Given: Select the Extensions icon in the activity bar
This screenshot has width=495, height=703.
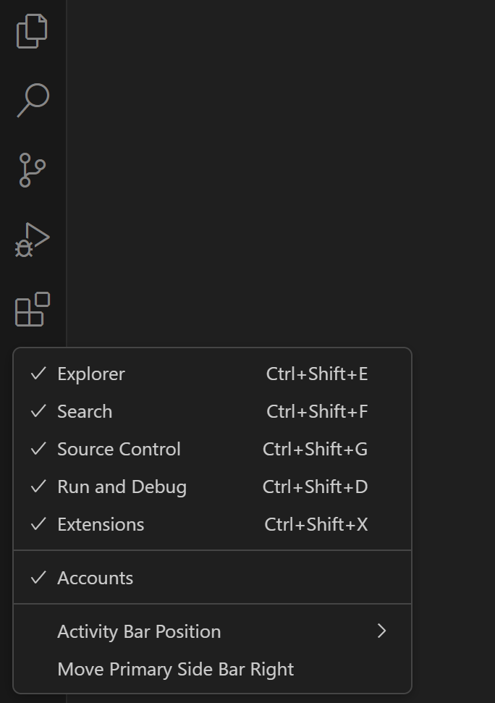Looking at the screenshot, I should click(32, 309).
